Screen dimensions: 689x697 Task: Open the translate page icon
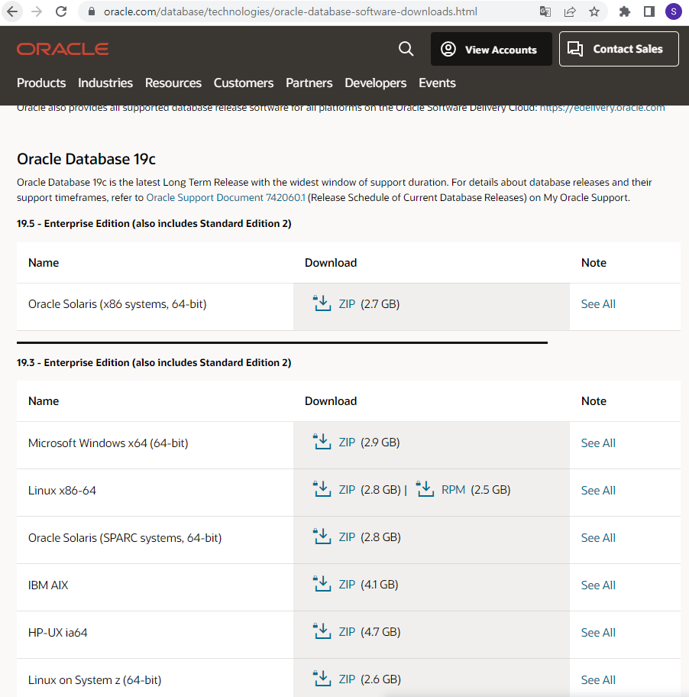click(545, 11)
